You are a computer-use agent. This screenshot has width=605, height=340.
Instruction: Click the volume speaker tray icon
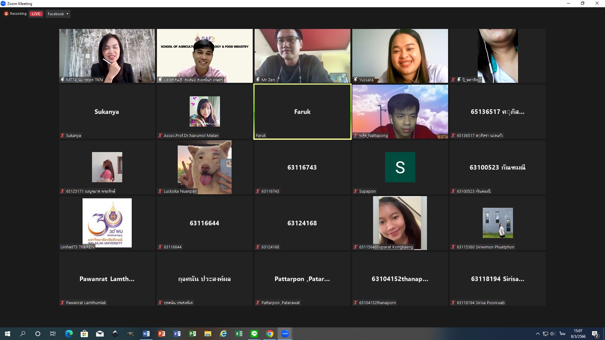(553, 334)
